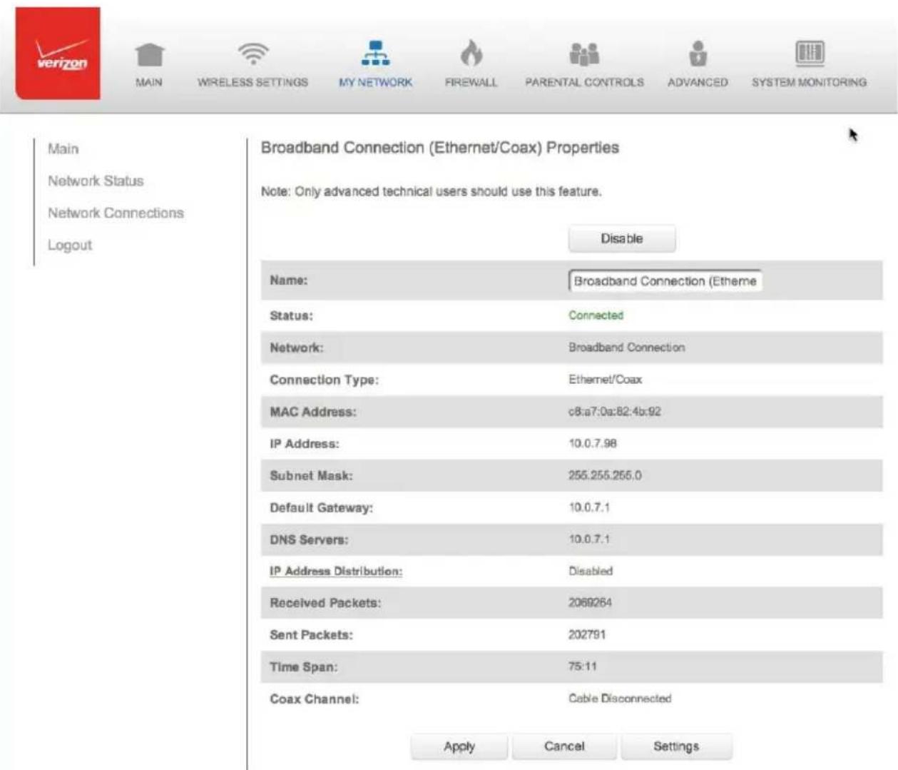Select subnet mask 255.255.255.0
The image size is (898, 770).
click(605, 476)
